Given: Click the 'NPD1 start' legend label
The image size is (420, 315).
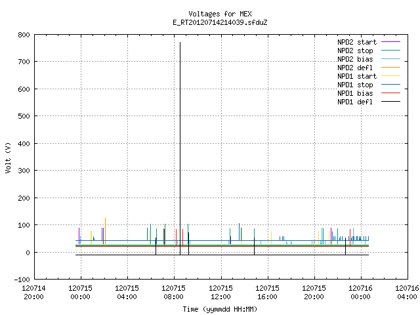Looking at the screenshot, I should click(x=357, y=76).
